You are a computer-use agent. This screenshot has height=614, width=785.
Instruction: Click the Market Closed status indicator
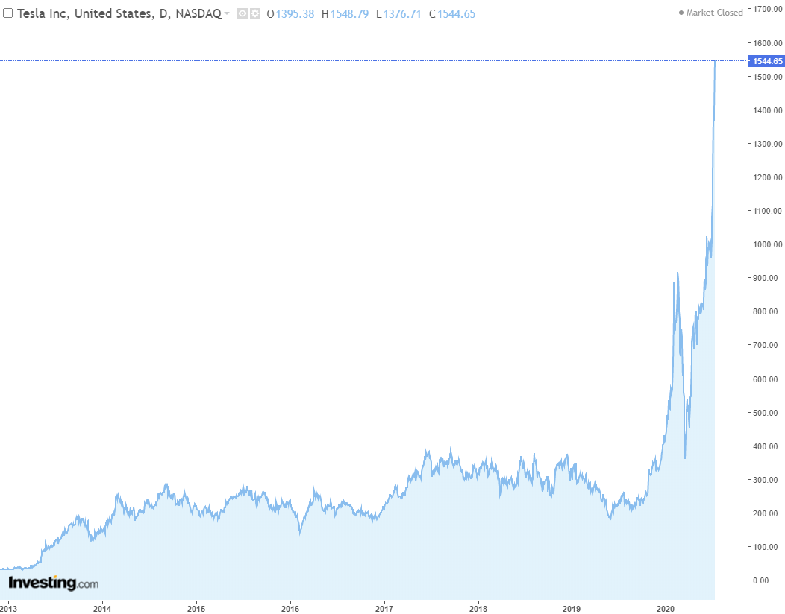(x=710, y=13)
